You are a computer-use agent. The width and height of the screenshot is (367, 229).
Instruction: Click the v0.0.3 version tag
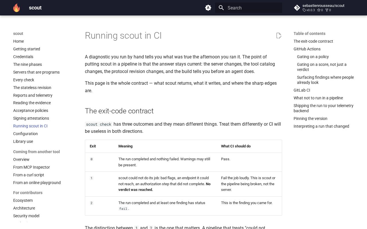pyautogui.click(x=309, y=10)
